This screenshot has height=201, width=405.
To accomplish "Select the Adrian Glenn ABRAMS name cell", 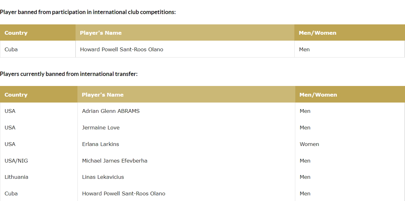I will coord(111,111).
